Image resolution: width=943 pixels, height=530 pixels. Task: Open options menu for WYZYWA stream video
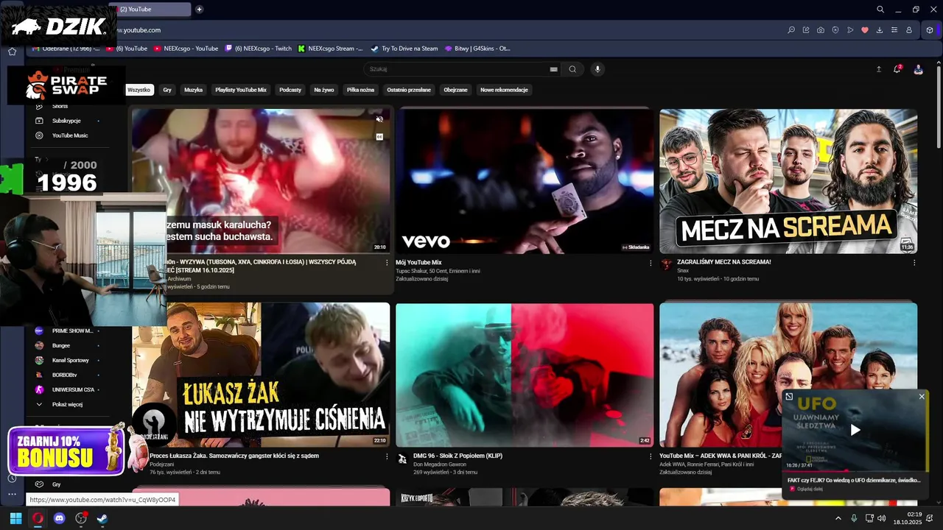click(387, 263)
